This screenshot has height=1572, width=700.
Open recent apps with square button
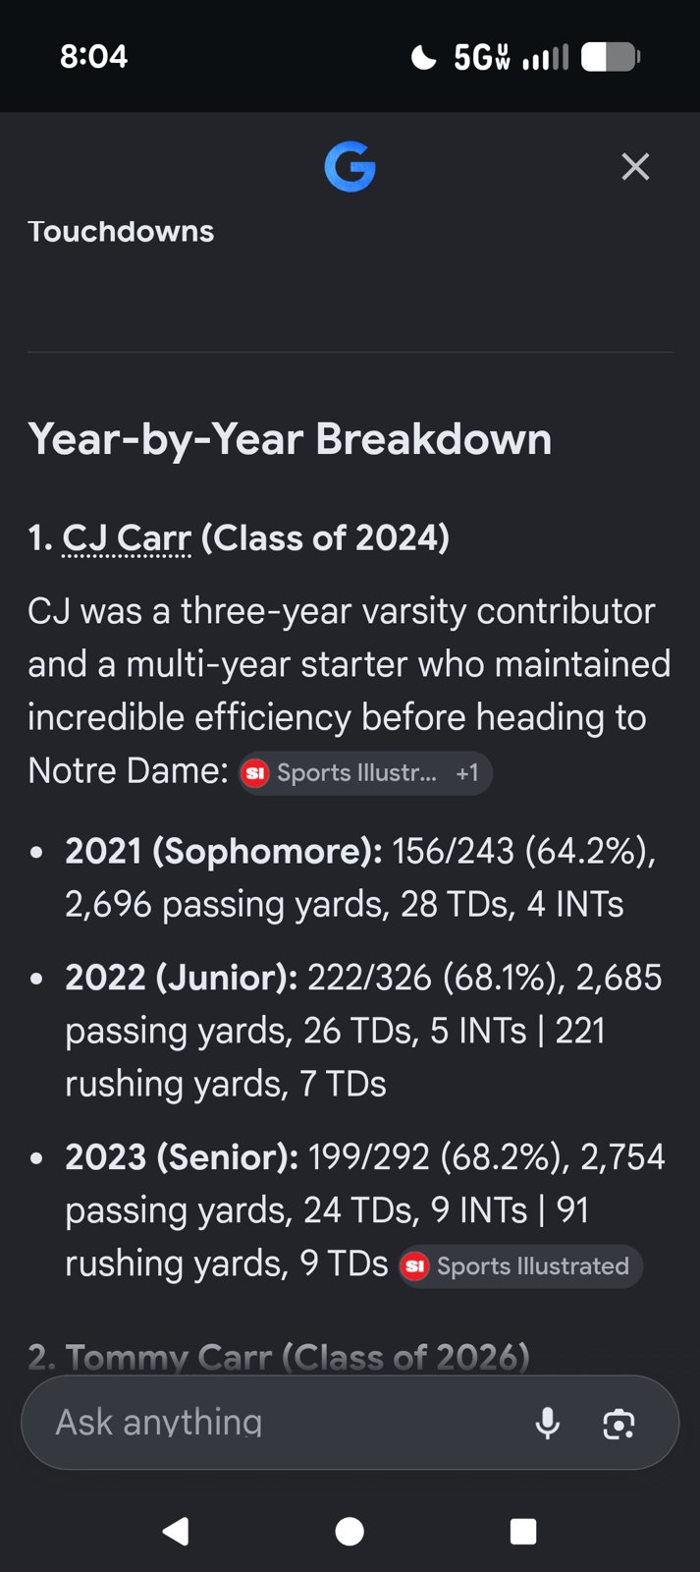(x=523, y=1531)
